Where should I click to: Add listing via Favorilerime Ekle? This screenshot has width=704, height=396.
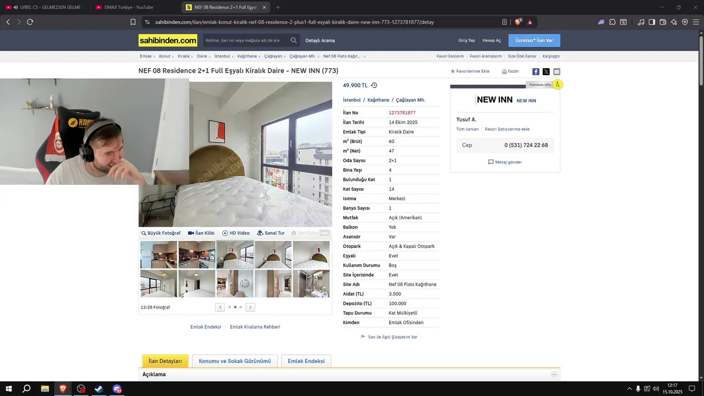coord(470,71)
